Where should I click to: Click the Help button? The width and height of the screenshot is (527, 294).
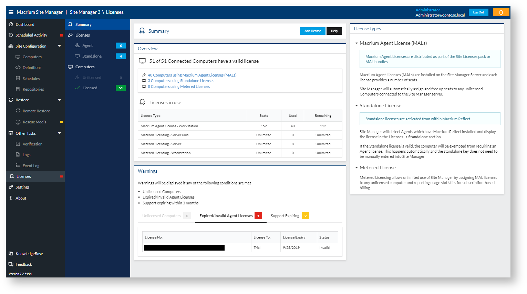(x=334, y=31)
